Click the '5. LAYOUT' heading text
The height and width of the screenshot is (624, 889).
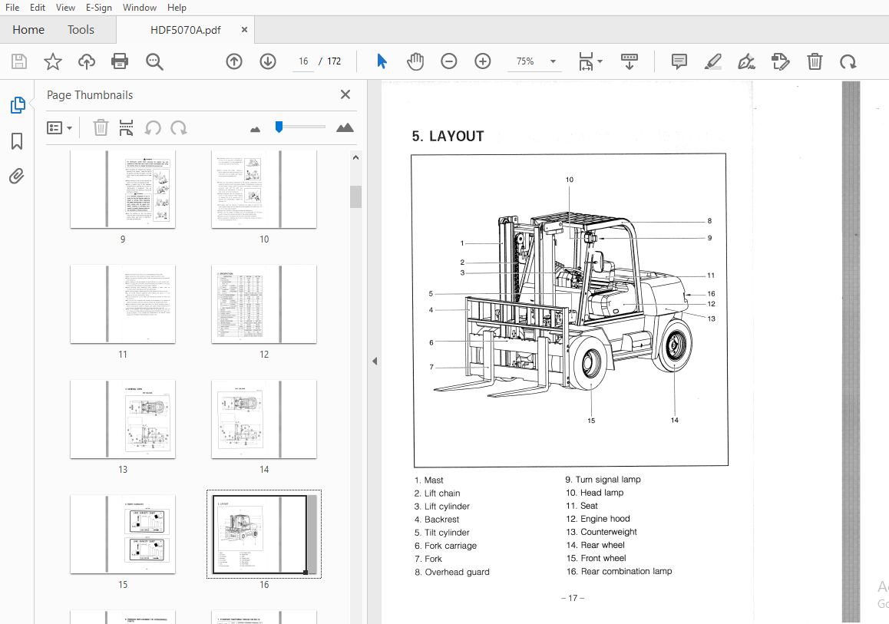[448, 136]
